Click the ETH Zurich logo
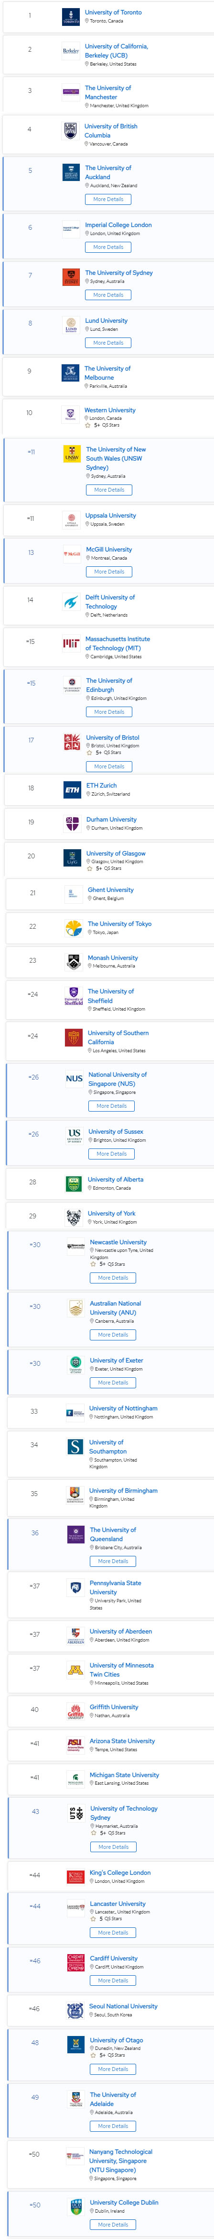Screen dimensions: 214x2239 point(72,789)
